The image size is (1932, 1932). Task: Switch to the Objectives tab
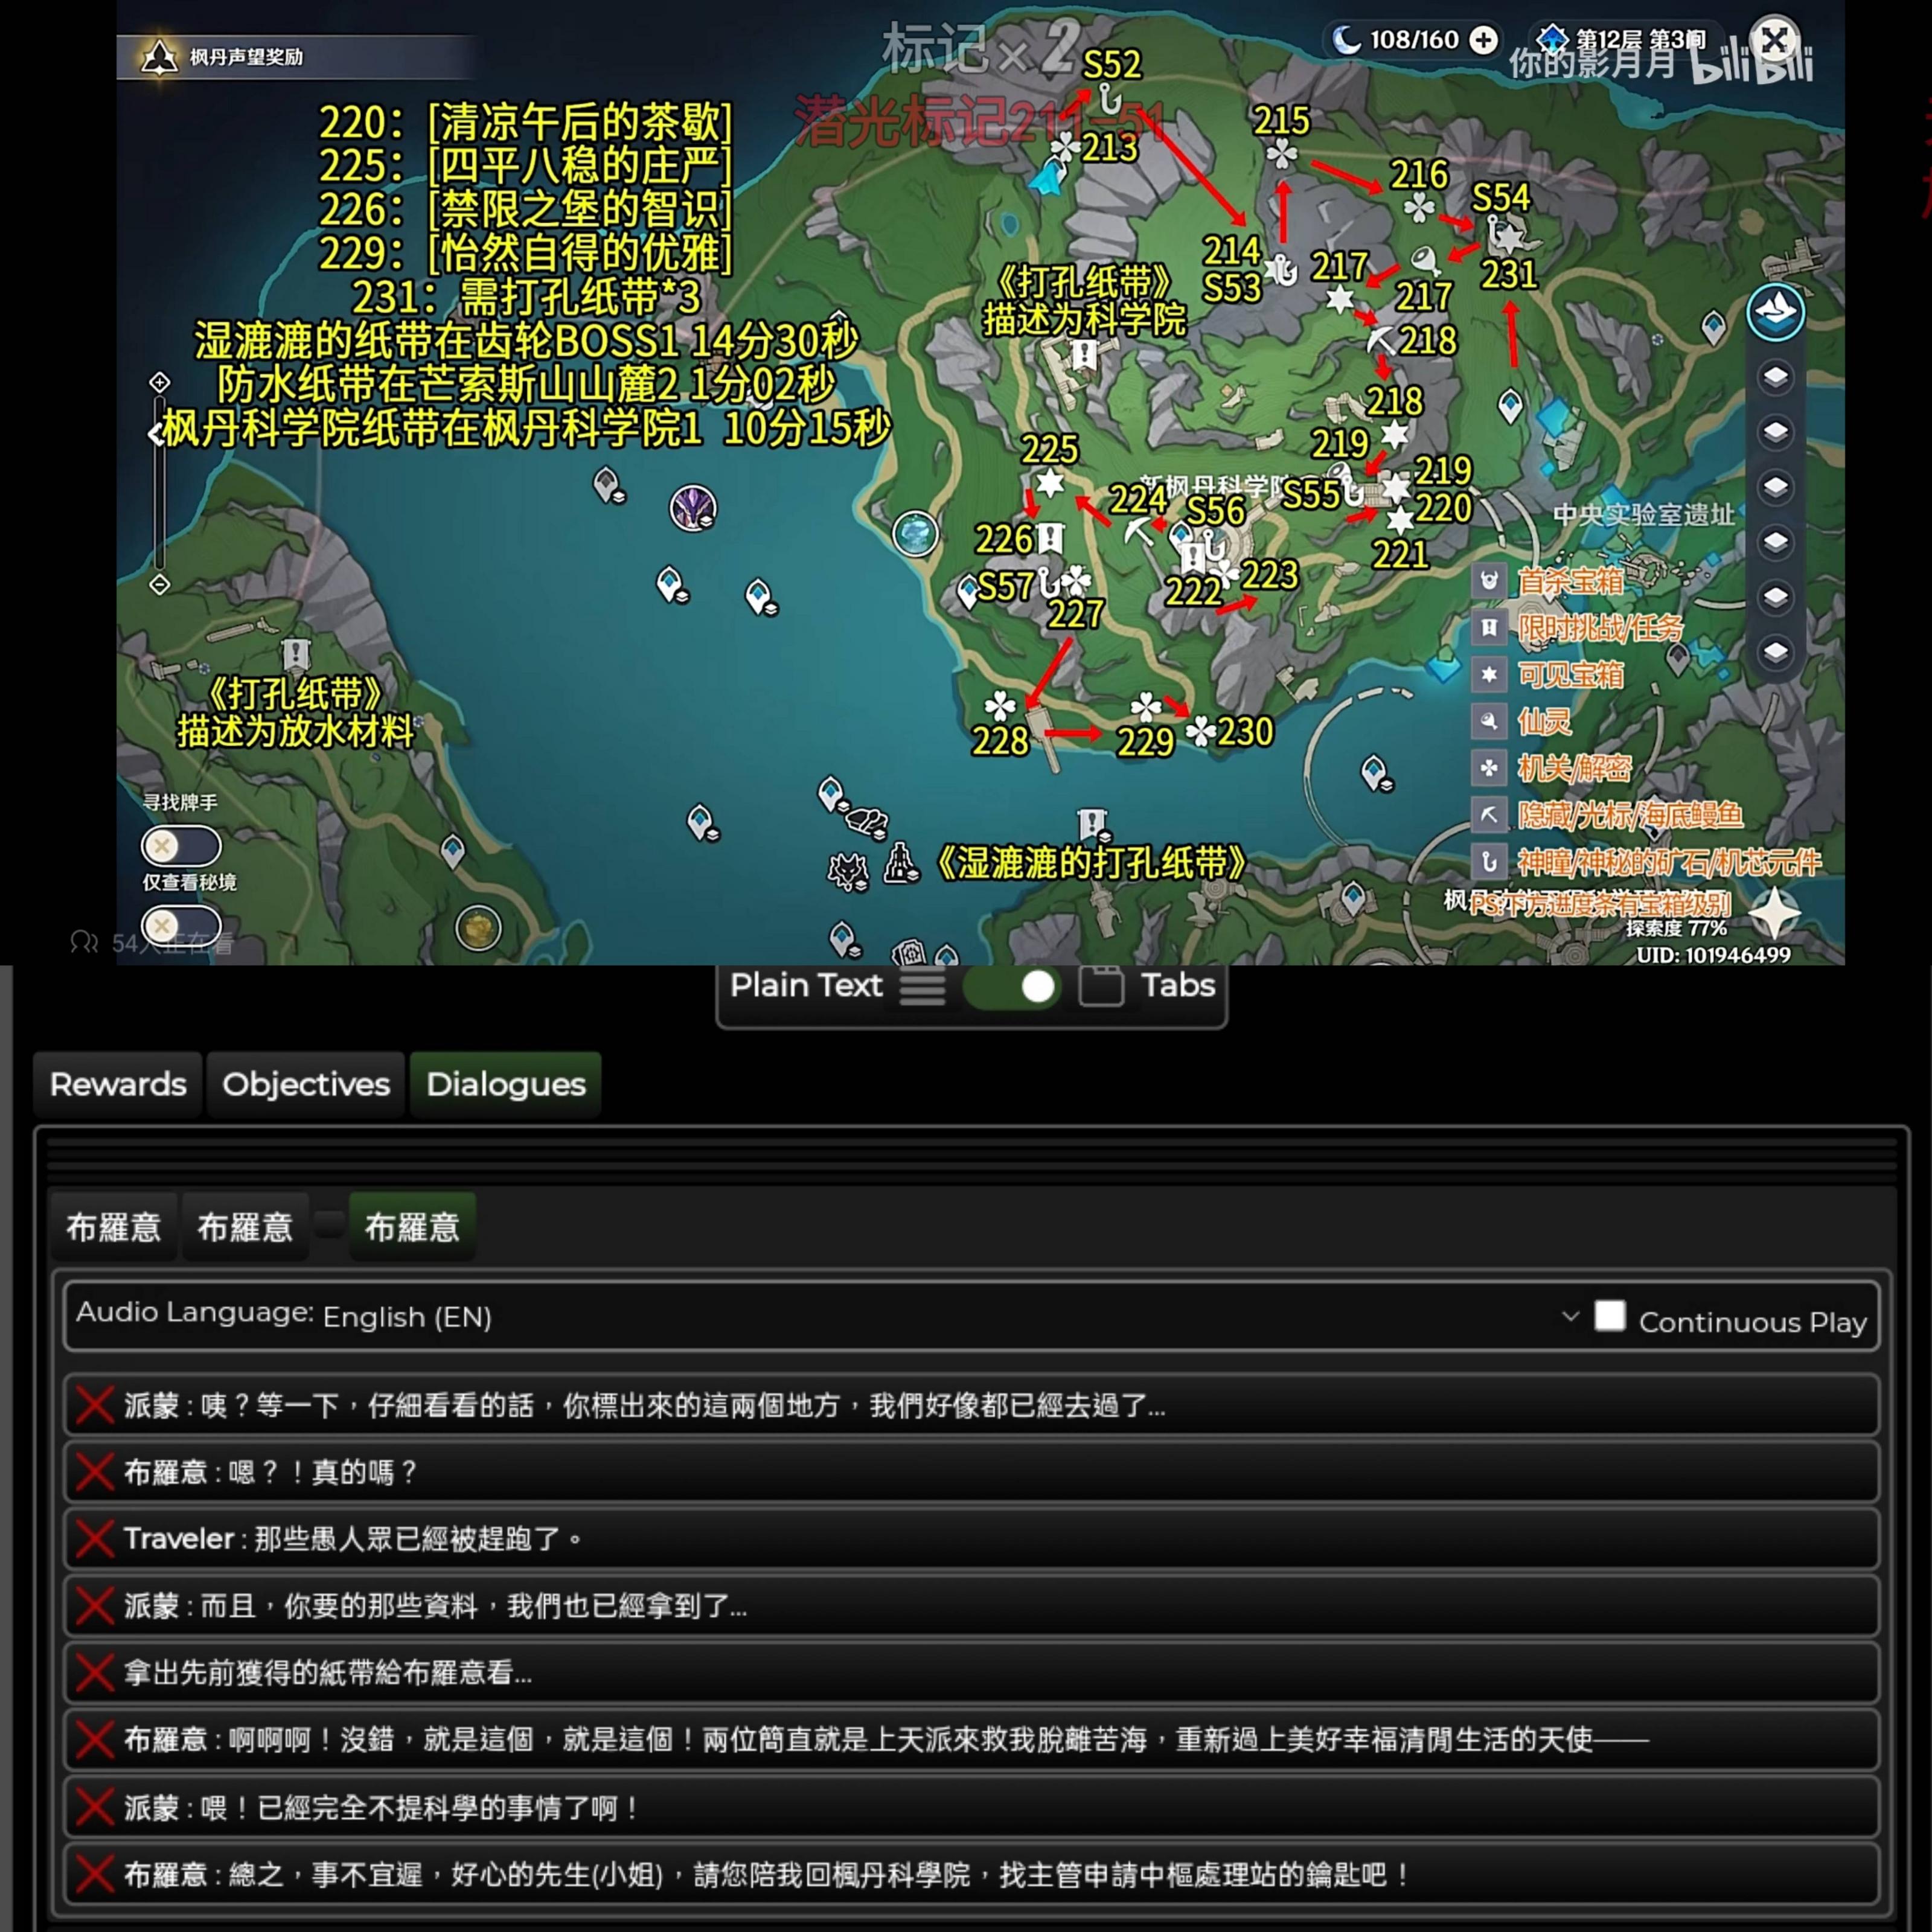306,1084
